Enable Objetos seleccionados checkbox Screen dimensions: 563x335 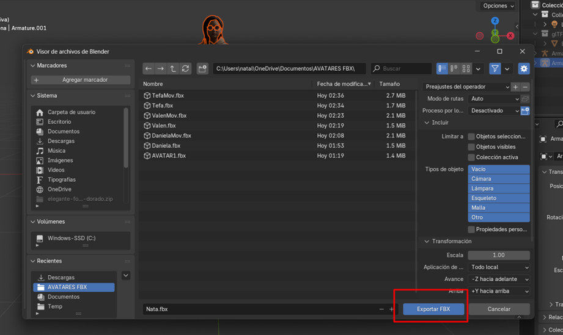[471, 137]
